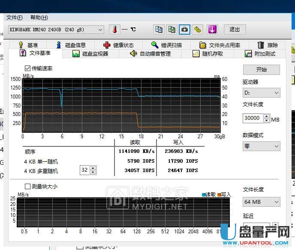Click the temperature thermometer icon
The image size is (295, 250).
[114, 30]
